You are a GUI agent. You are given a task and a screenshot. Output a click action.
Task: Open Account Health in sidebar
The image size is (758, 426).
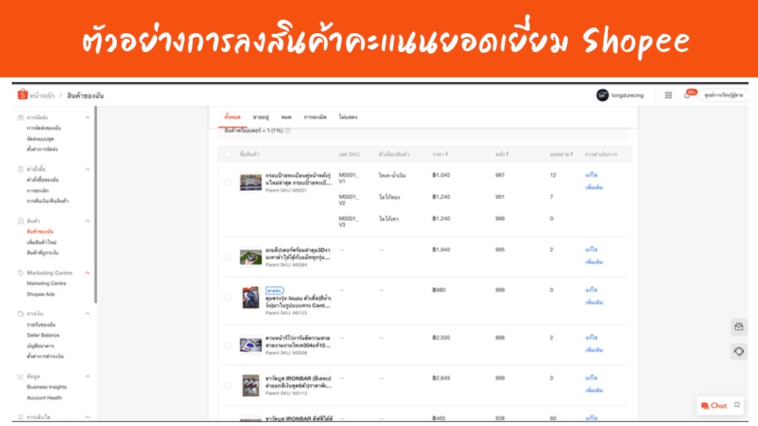pos(44,398)
